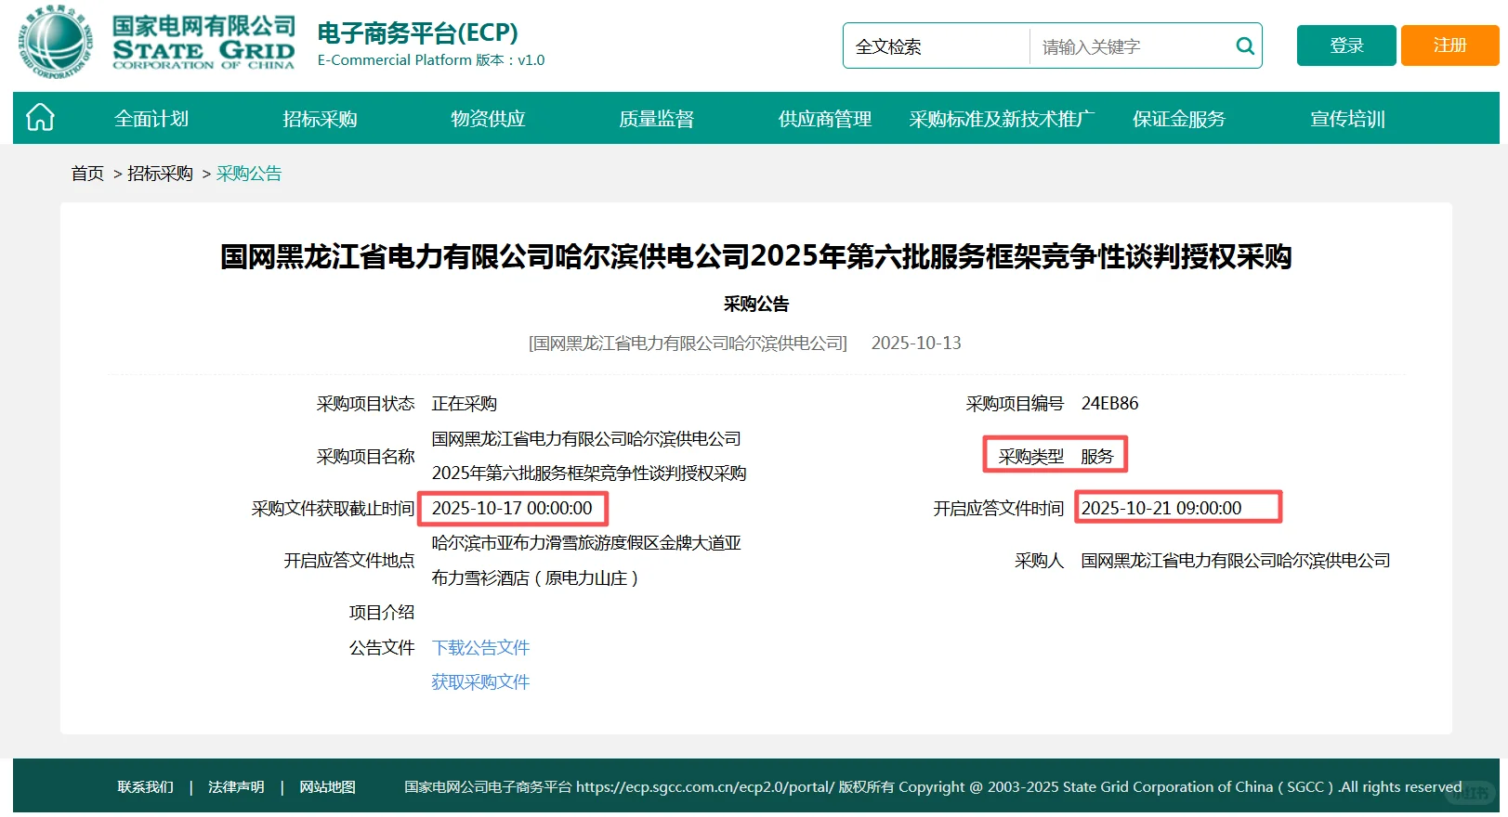
Task: Click 下载公告文件 link
Action: coord(480,647)
